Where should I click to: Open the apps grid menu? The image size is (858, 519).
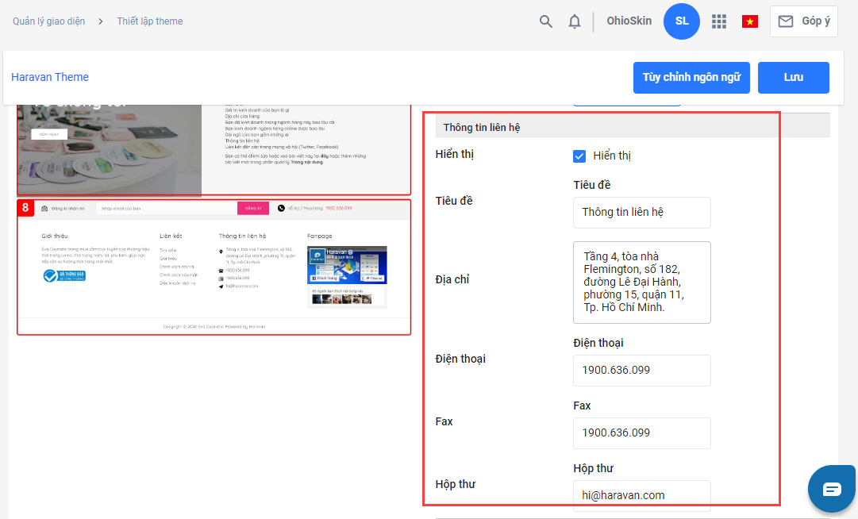(x=719, y=21)
